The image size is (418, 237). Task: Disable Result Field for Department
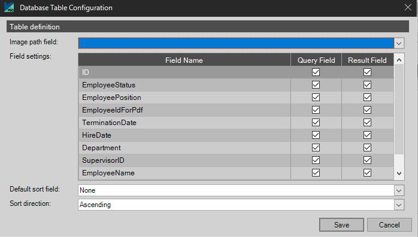[x=367, y=147]
